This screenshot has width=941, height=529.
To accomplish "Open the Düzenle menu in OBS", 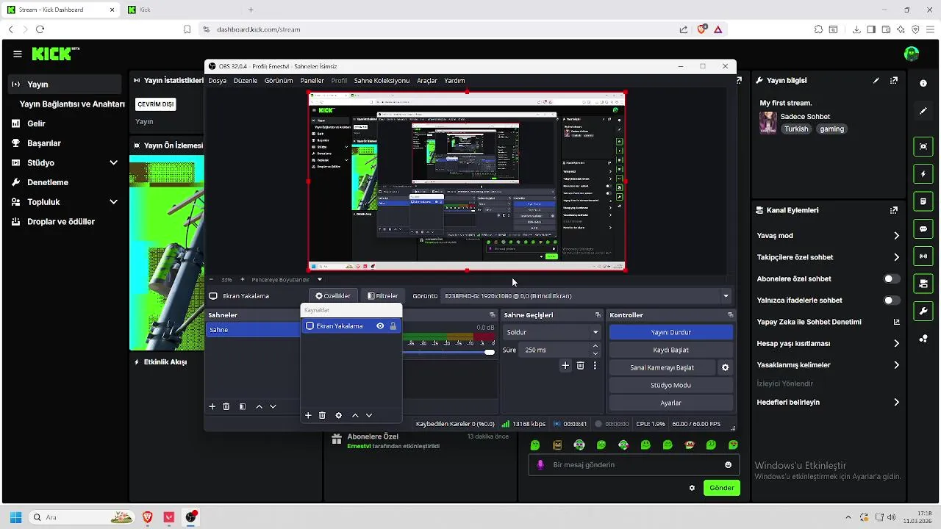I will click(x=246, y=81).
